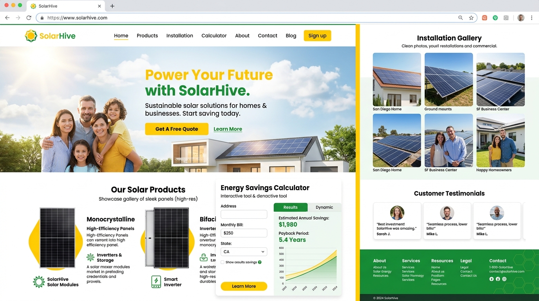Click the Monocrystalline solar panel image
The width and height of the screenshot is (539, 301).
tap(57, 238)
